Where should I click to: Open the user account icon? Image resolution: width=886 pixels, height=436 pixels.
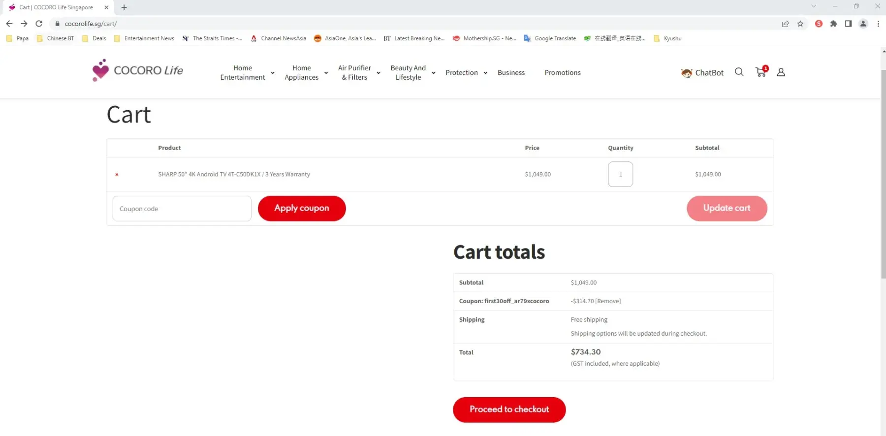click(x=781, y=72)
